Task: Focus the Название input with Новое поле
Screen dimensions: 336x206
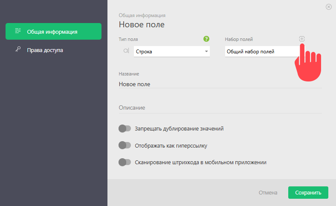Action: pyautogui.click(x=220, y=84)
